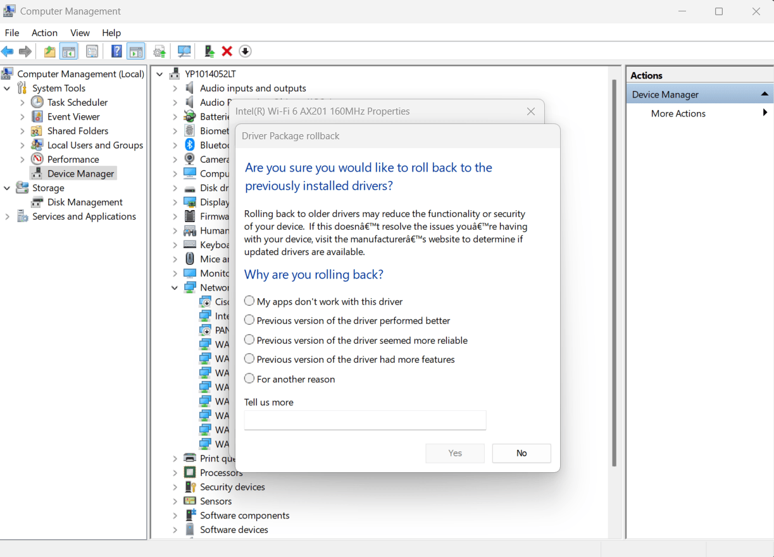The width and height of the screenshot is (774, 557).
Task: Toggle the Show/Hide Console Tree icon
Action: [68, 51]
